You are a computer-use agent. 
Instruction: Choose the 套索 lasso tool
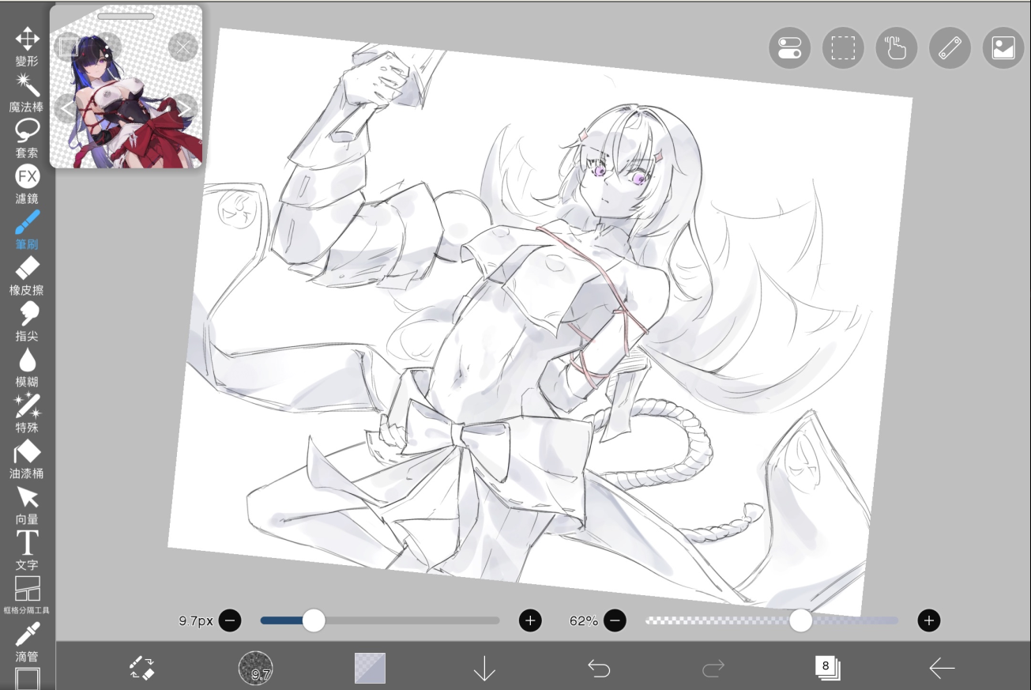[x=27, y=138]
